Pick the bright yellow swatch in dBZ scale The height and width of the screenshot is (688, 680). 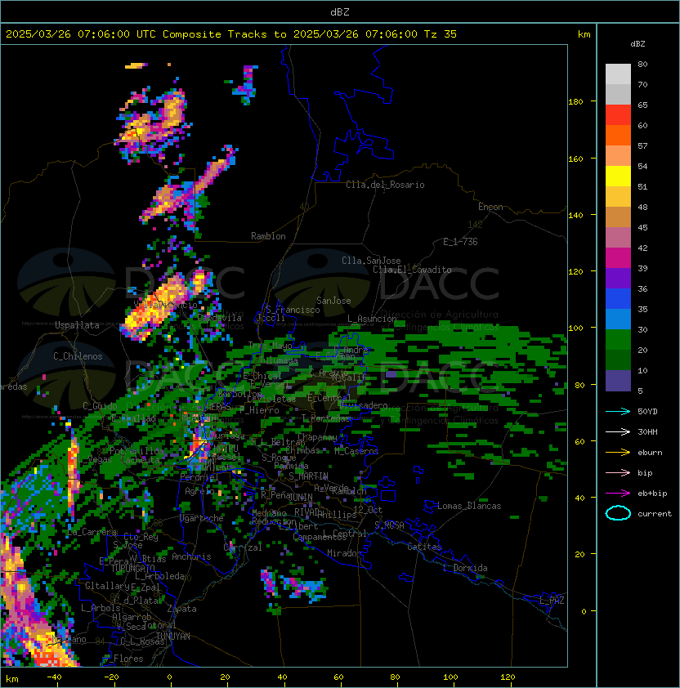coord(618,176)
